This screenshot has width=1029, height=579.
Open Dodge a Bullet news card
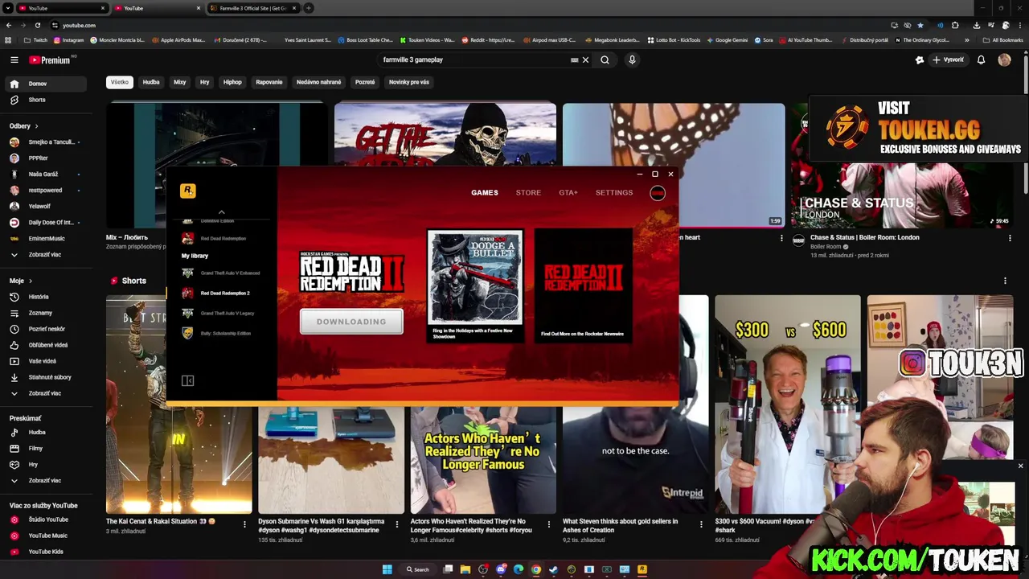(x=475, y=285)
